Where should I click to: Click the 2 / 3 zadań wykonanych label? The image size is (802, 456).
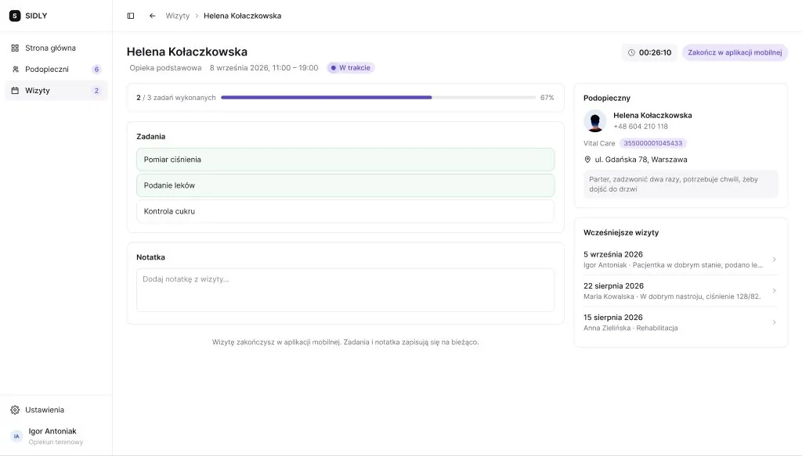click(176, 98)
